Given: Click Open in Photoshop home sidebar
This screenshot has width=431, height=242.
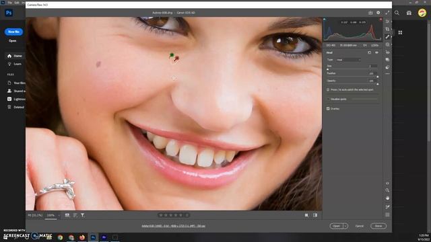Looking at the screenshot, I should tap(12, 40).
